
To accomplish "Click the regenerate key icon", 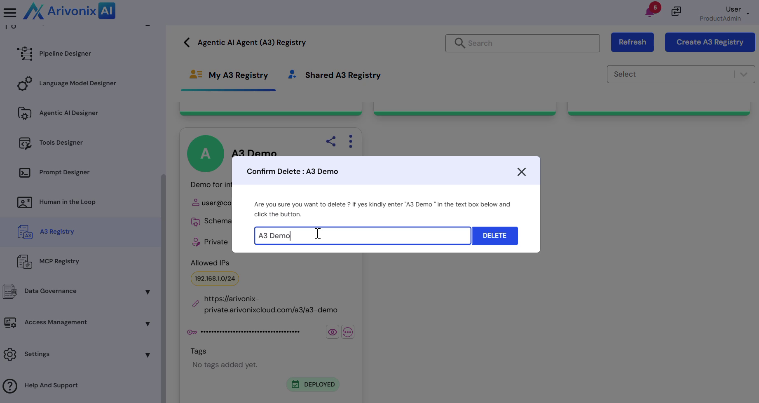I will tap(347, 332).
